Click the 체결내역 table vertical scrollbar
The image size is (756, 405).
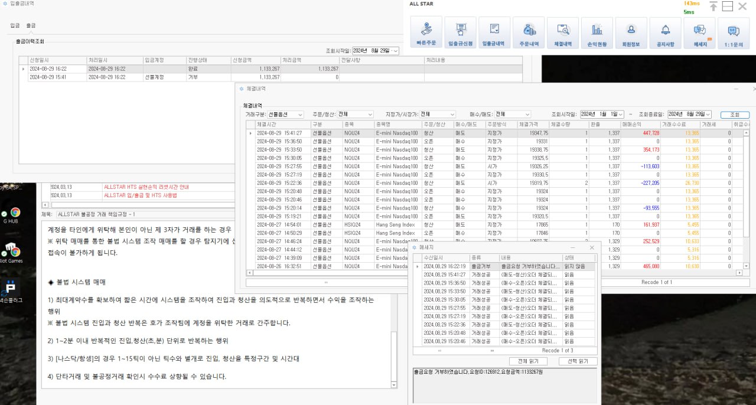[x=747, y=198]
